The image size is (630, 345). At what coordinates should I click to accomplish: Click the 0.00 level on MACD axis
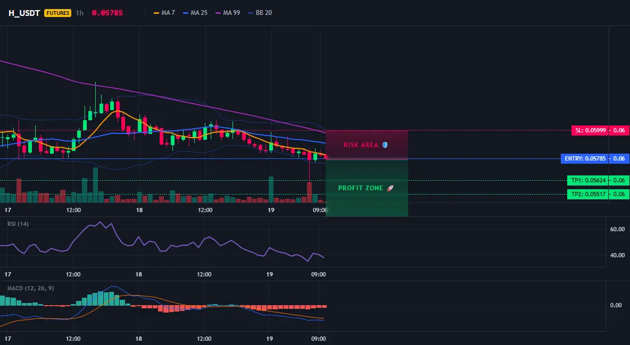(616, 305)
